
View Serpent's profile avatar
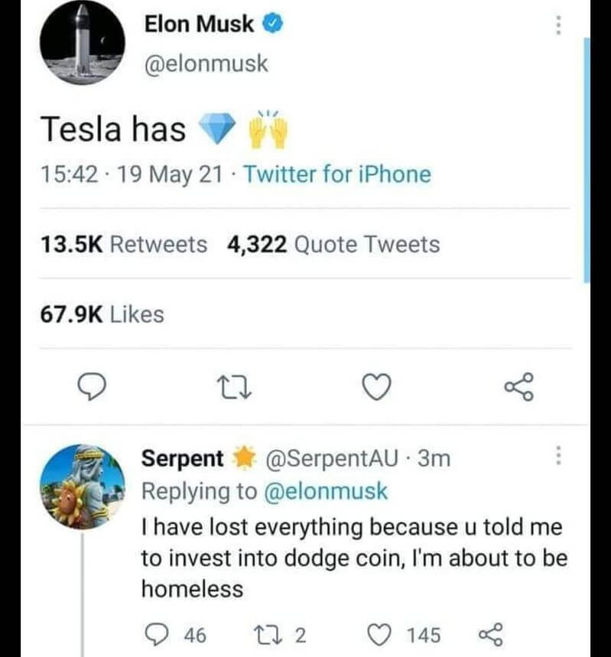tap(81, 486)
